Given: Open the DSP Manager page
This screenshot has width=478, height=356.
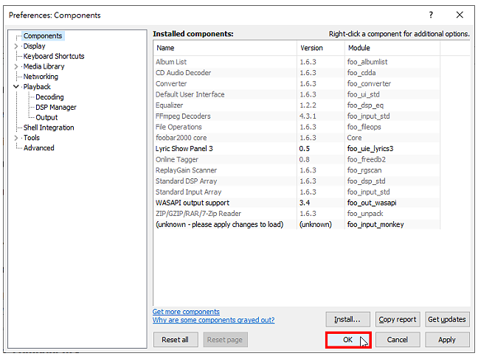Looking at the screenshot, I should 56,107.
